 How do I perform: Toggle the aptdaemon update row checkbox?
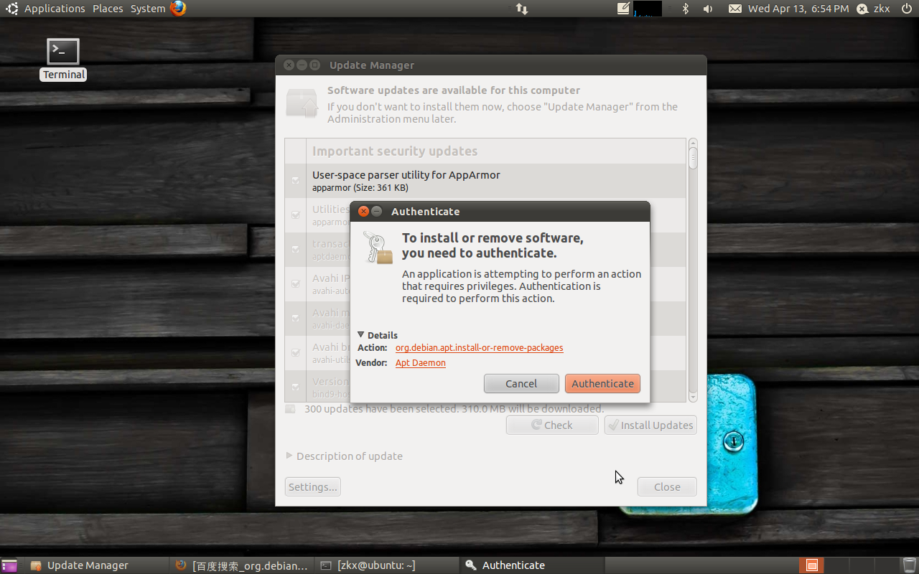pyautogui.click(x=295, y=250)
